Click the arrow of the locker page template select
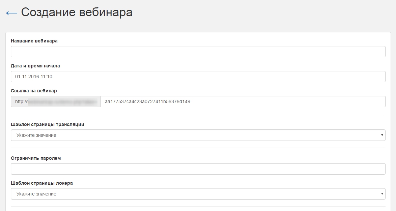The image size is (396, 211). tap(382, 194)
